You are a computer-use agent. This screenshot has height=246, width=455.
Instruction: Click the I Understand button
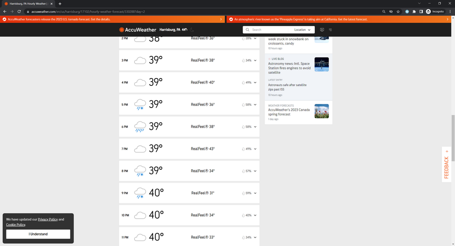click(x=38, y=234)
